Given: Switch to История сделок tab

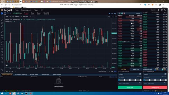Looking at the screenshot, I should (x=45, y=74).
